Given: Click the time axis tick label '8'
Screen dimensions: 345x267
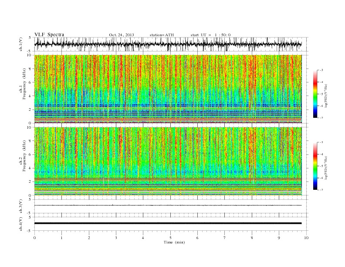Looking at the screenshot, I should pyautogui.click(x=252, y=238).
